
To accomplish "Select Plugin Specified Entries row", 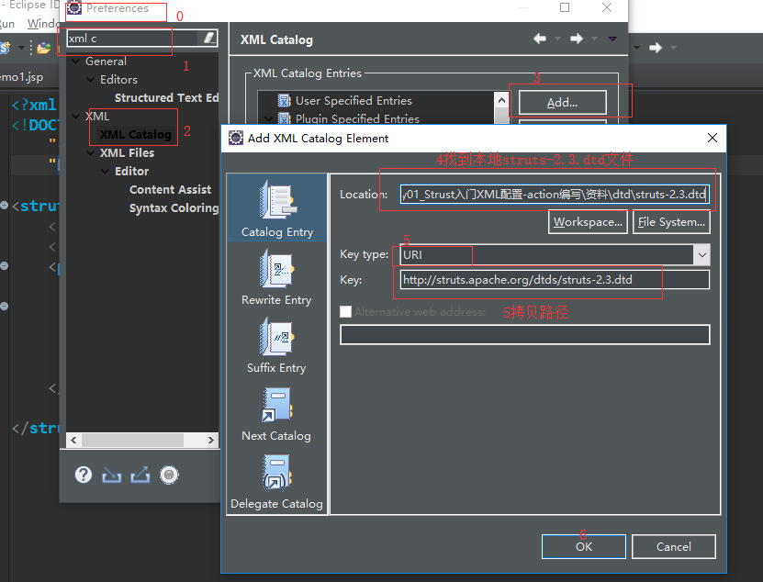I will tap(357, 118).
